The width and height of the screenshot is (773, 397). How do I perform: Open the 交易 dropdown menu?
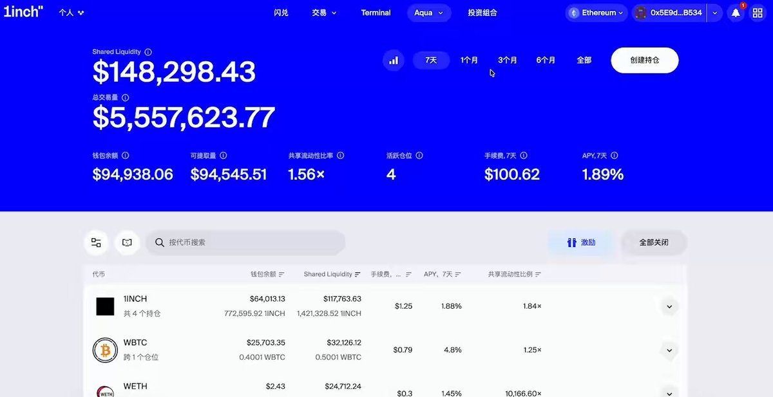click(324, 13)
